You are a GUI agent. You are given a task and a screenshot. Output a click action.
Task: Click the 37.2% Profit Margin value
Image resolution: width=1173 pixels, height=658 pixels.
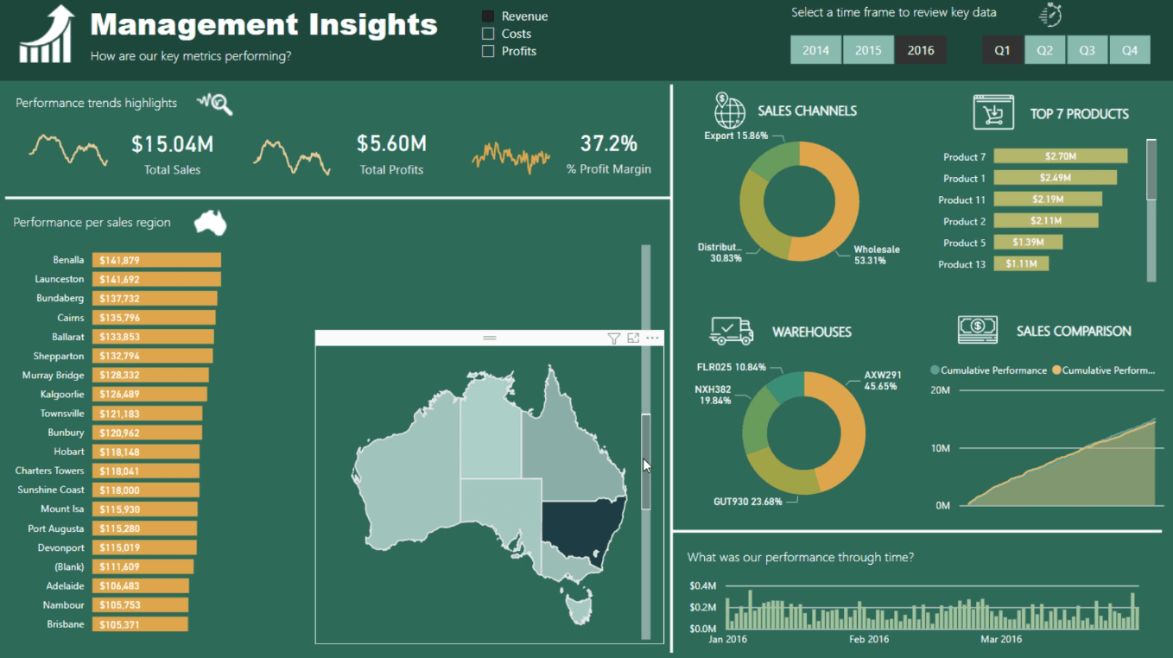(x=609, y=143)
